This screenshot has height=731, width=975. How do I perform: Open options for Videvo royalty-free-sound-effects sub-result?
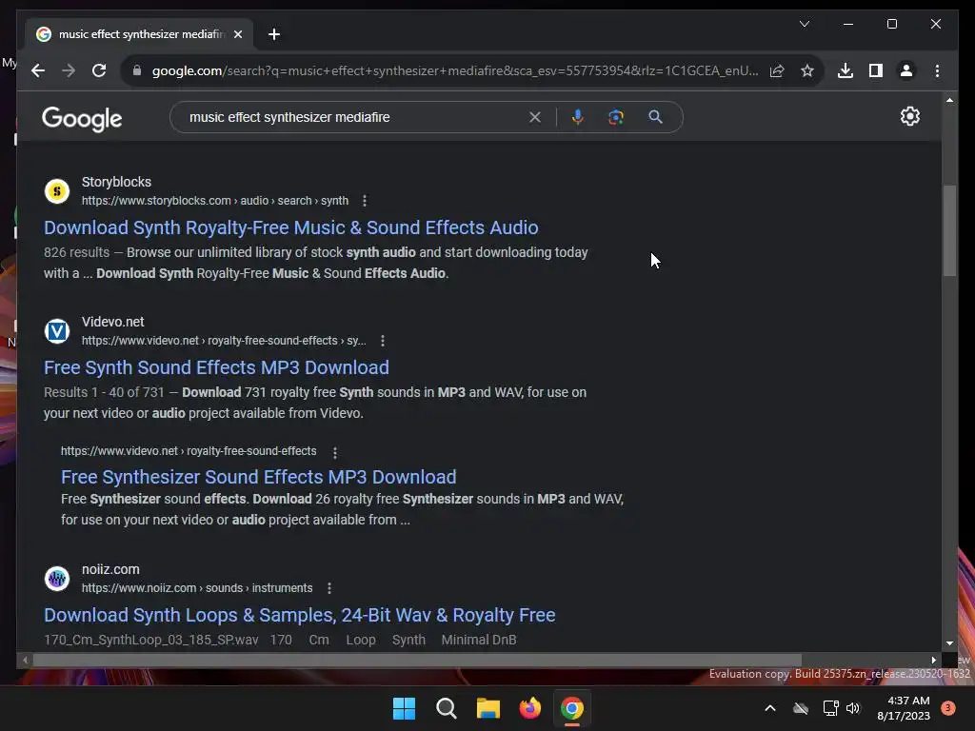pos(335,452)
